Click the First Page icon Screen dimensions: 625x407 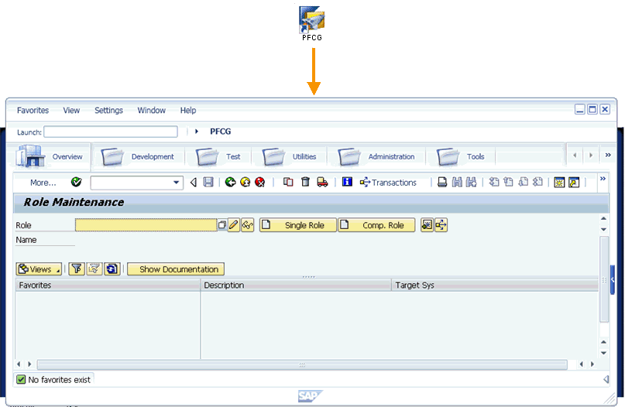494,182
